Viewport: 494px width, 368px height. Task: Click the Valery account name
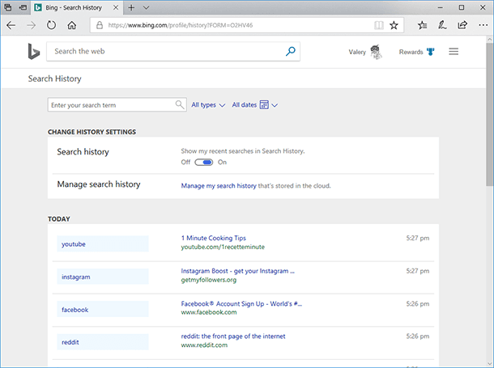tap(357, 52)
